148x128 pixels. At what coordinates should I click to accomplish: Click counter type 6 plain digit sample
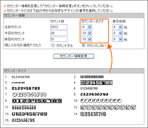click(89, 88)
